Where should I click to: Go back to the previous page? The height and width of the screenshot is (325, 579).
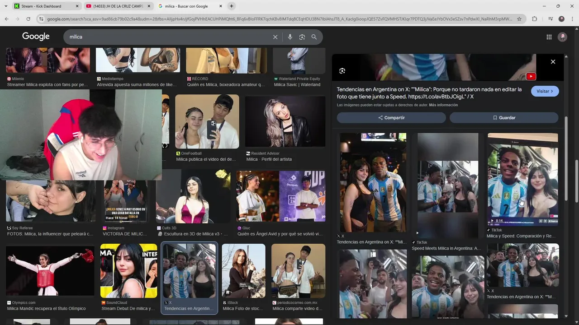point(6,19)
